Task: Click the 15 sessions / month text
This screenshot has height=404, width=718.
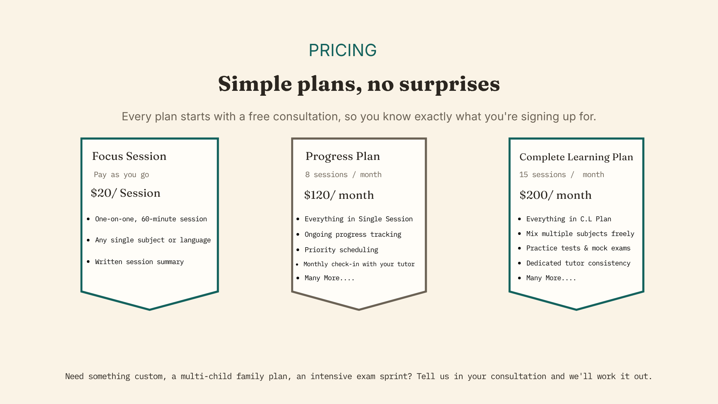Action: pos(562,175)
